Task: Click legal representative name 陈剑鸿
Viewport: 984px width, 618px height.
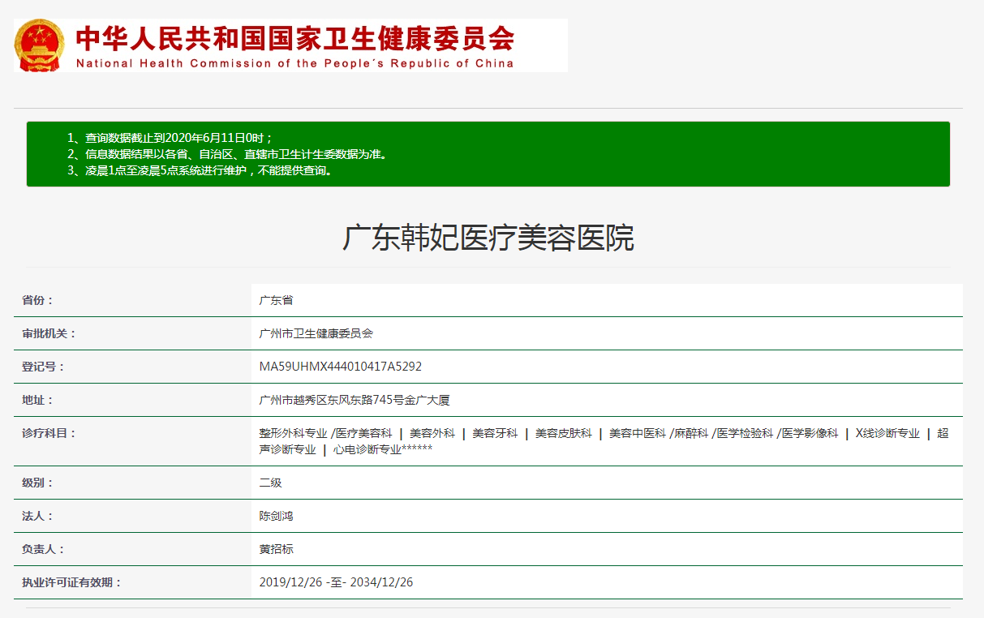Action: 276,516
